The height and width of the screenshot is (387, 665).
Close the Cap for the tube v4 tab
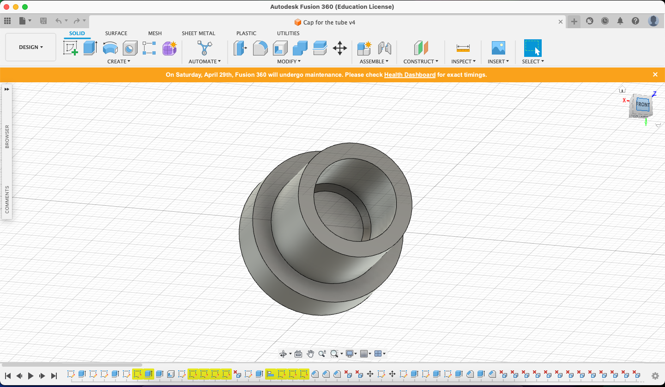tap(561, 22)
